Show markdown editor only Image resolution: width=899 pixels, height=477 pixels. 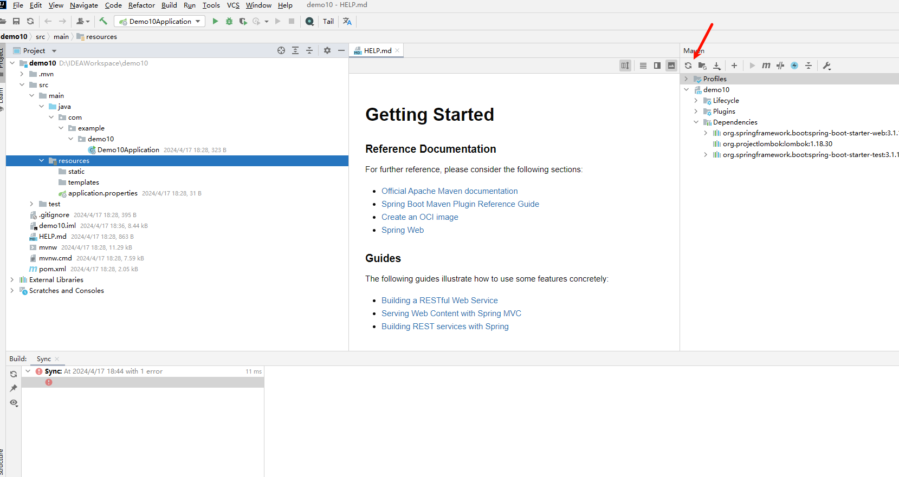coord(643,66)
